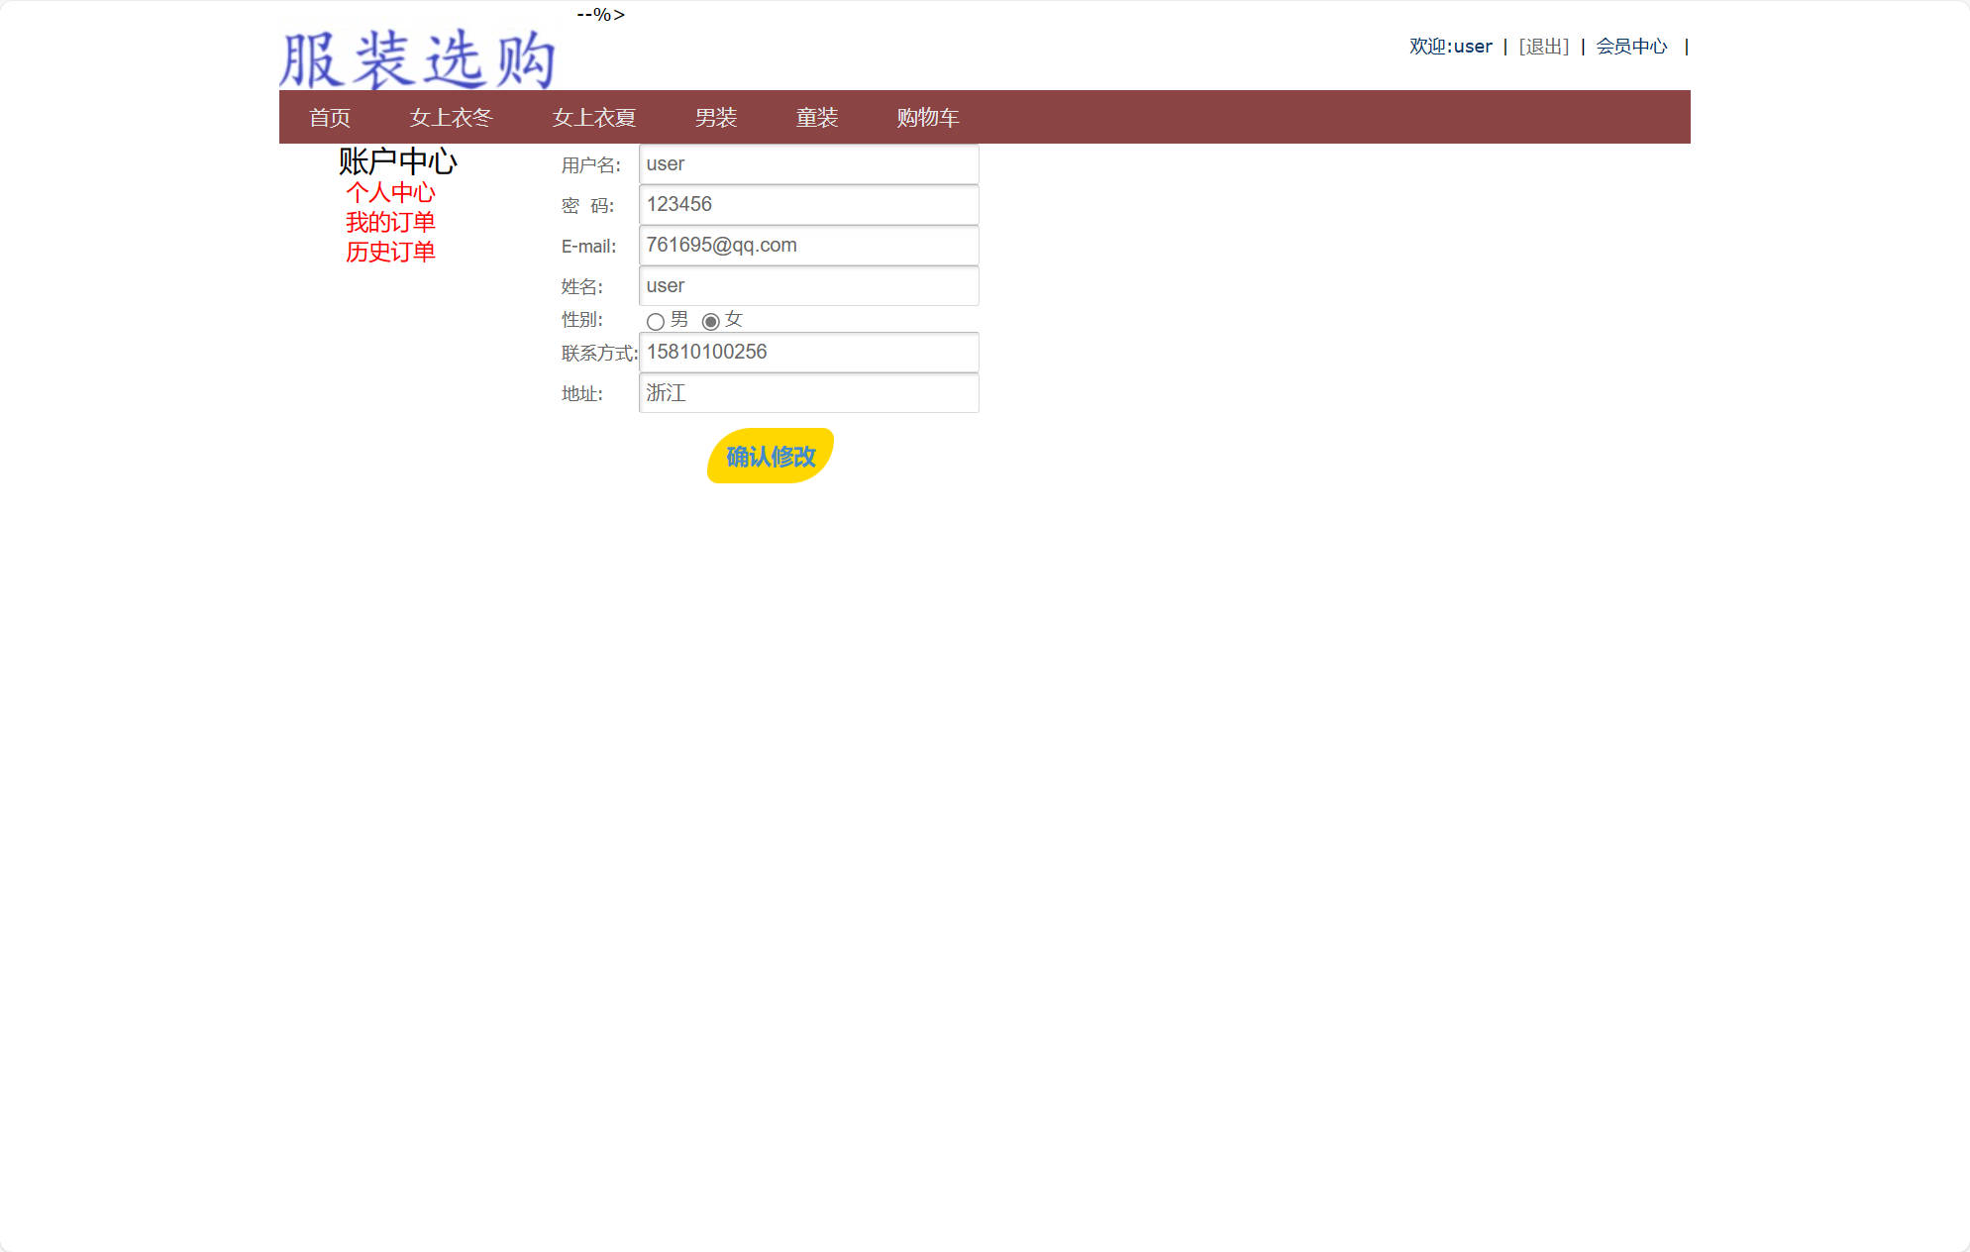Open 历史订单 order history page
Viewport: 1970px width, 1252px height.
coord(391,252)
